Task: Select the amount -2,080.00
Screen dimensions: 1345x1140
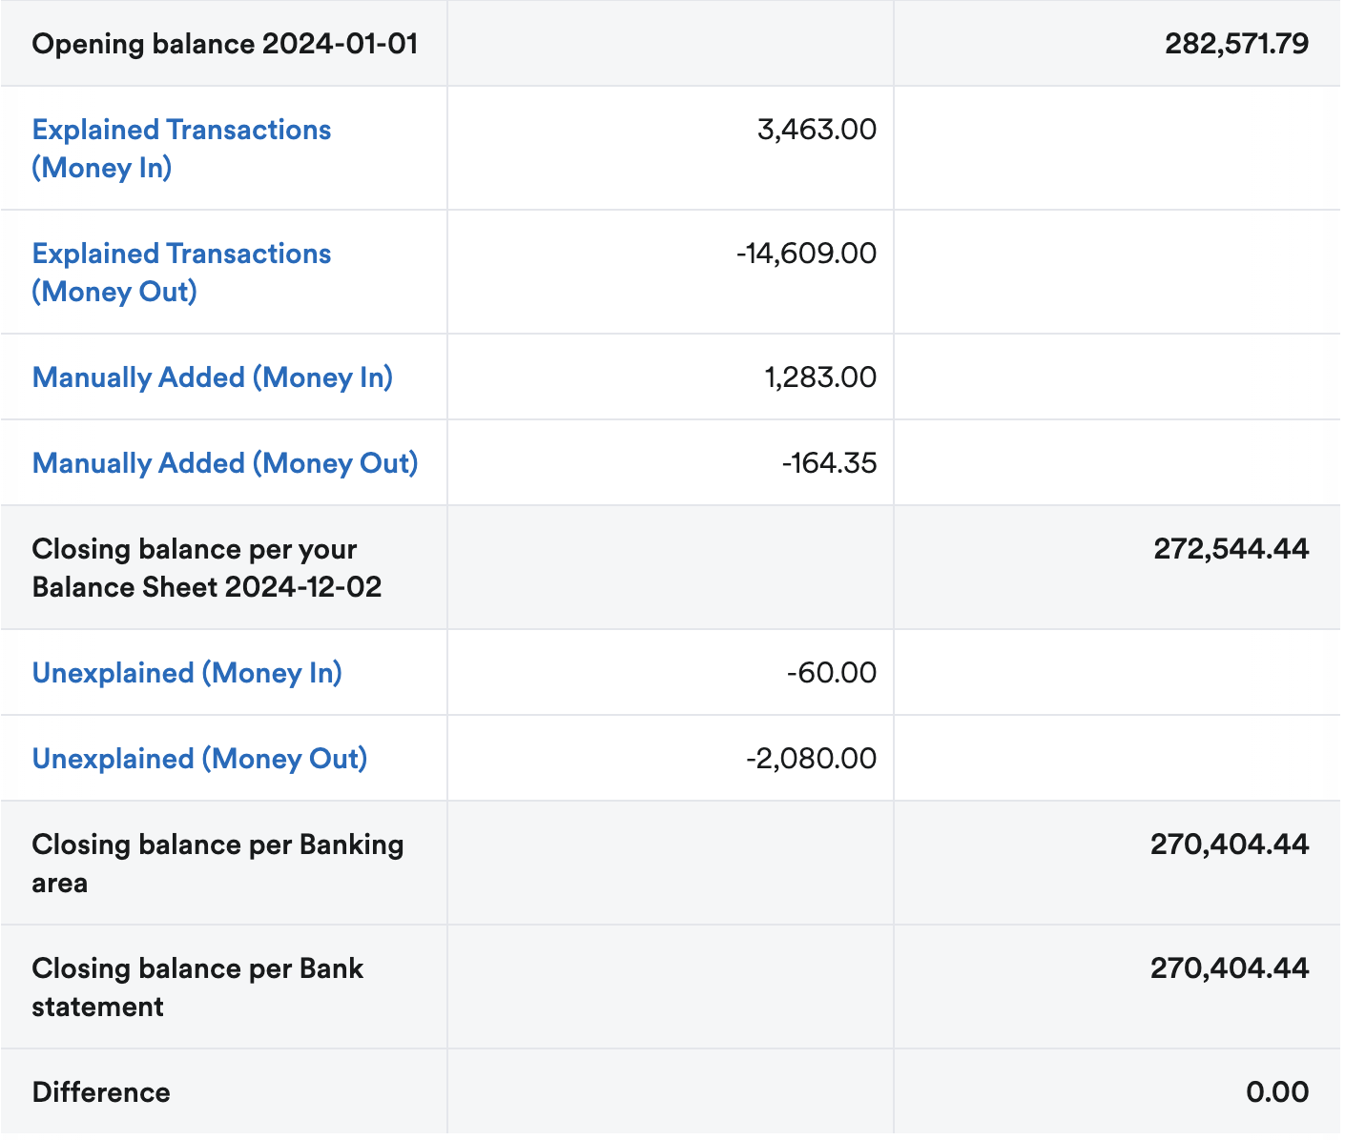Action: 811,759
